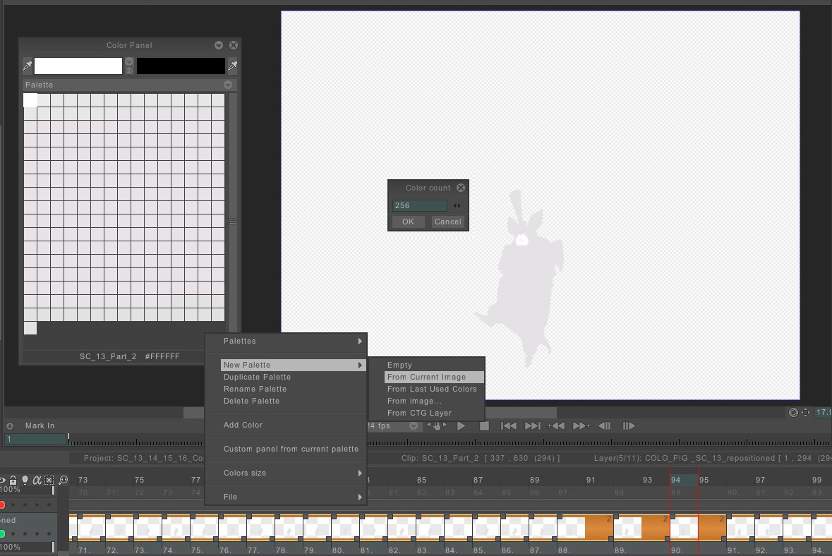The width and height of the screenshot is (832, 556).
Task: Choose Empty new palette option
Action: pos(399,365)
